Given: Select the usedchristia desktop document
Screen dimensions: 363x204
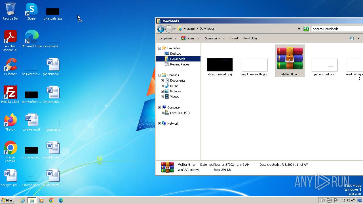Looking at the screenshot, I should [x=53, y=150].
